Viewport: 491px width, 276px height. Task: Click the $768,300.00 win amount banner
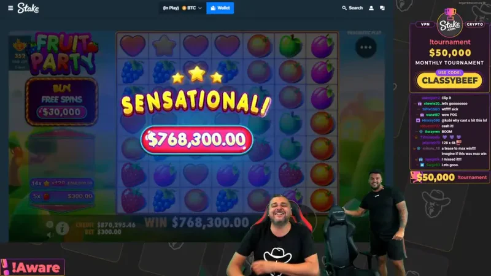196,140
